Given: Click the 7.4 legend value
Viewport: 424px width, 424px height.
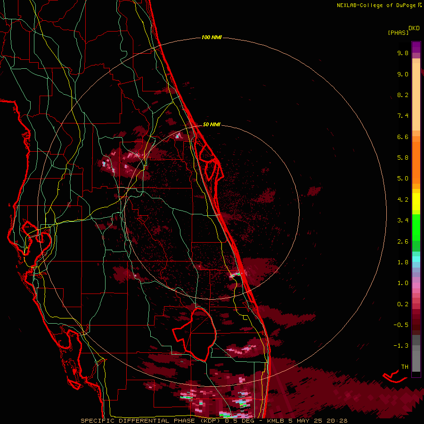Looking at the screenshot, I should click(x=403, y=116).
